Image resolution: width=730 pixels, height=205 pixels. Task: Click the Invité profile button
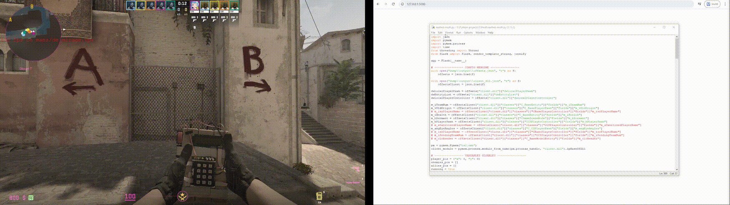[x=712, y=4]
